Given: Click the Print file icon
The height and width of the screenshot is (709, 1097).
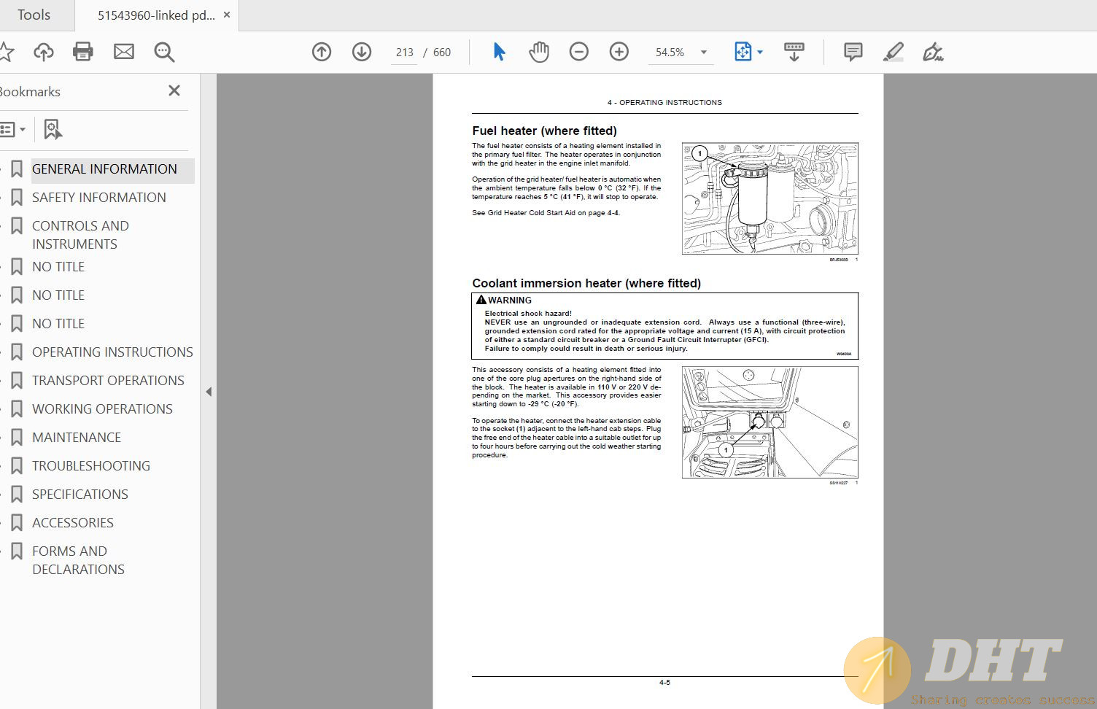Looking at the screenshot, I should tap(83, 52).
